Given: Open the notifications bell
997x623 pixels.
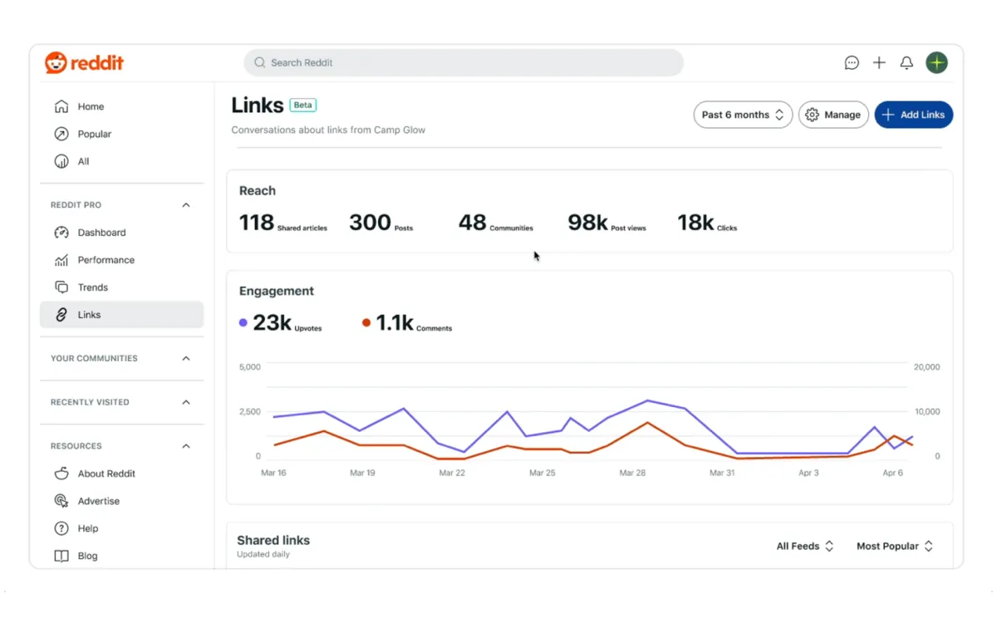Looking at the screenshot, I should tap(906, 62).
